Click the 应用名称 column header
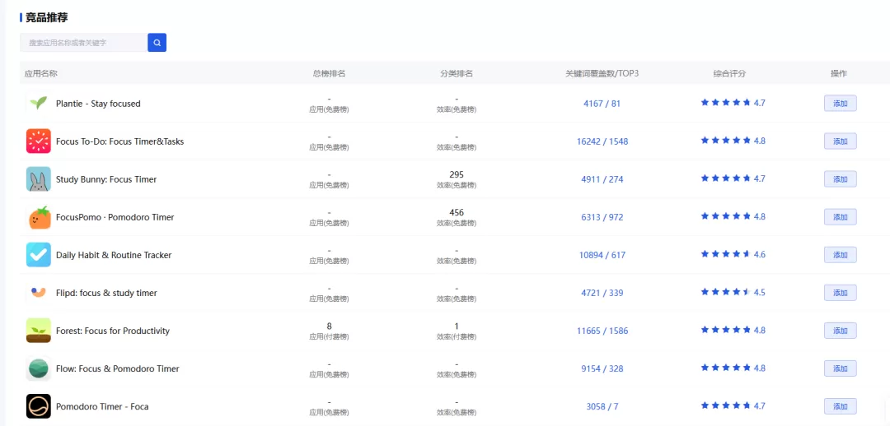 pyautogui.click(x=41, y=74)
